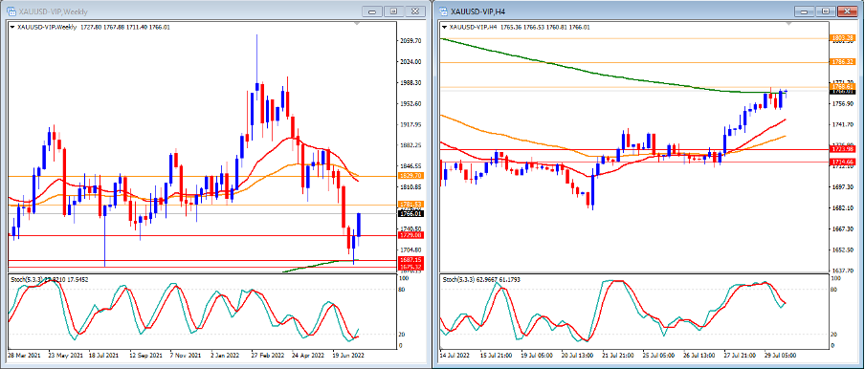Screen dimensions: 865x369
Task: Minimize the XAUUSD-VIP,Weekly chart window
Action: coord(373,11)
